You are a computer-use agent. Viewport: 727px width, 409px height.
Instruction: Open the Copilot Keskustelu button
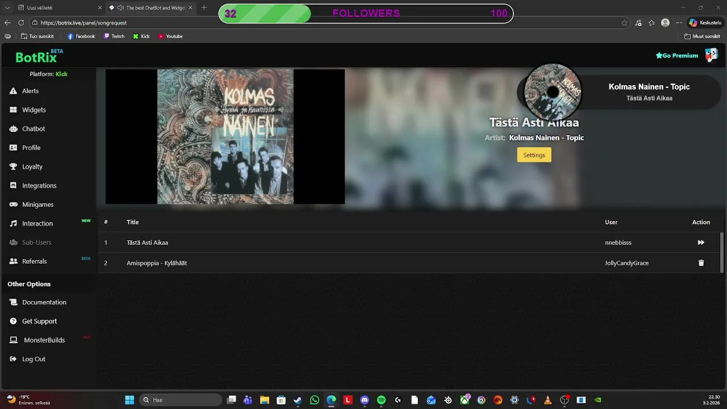point(705,23)
